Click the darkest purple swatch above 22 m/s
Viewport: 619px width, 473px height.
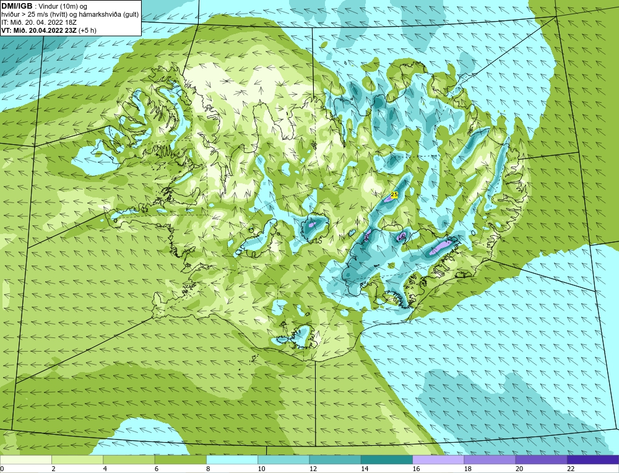pyautogui.click(x=592, y=460)
